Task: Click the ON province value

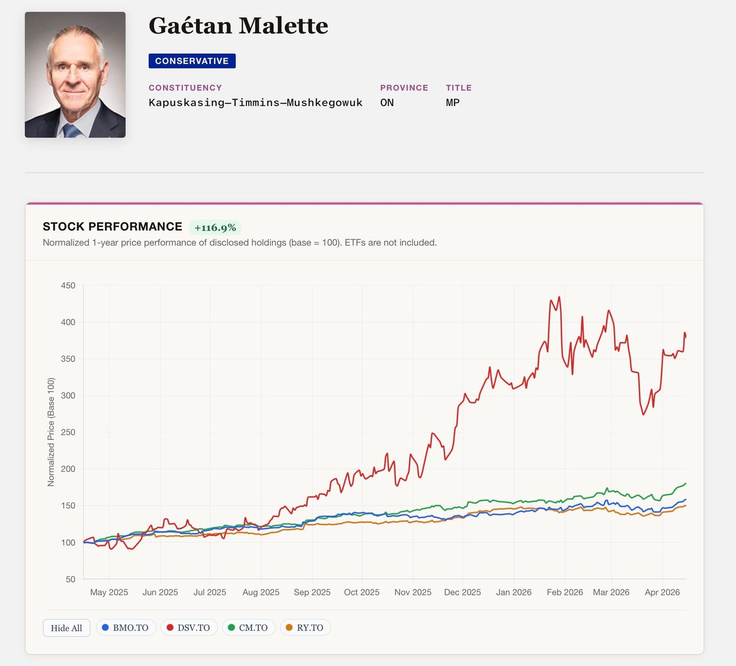Action: click(x=387, y=103)
